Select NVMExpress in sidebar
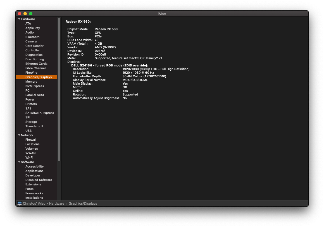The height and width of the screenshot is (227, 324). click(x=35, y=86)
